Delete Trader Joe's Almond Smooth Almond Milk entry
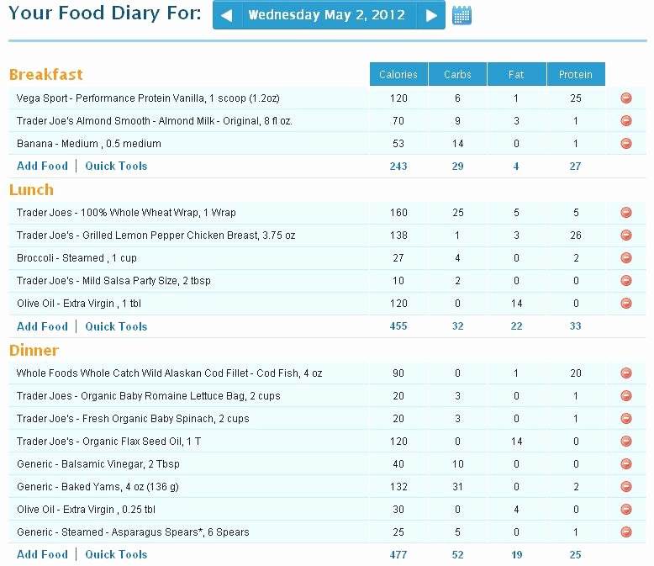The height and width of the screenshot is (566, 654). pyautogui.click(x=626, y=120)
